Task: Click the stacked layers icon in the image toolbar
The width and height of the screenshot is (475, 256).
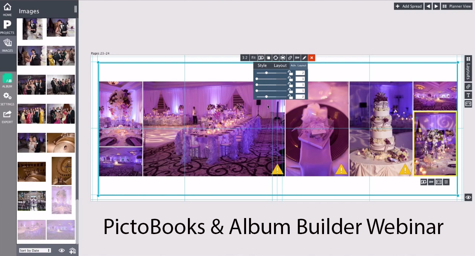Action: click(268, 58)
